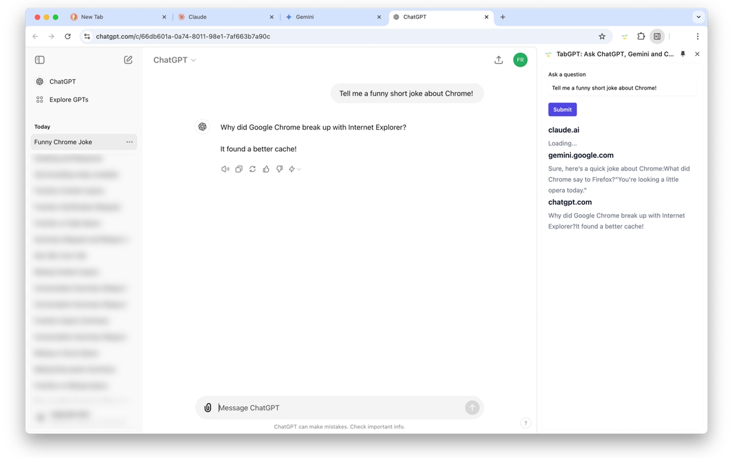733x458 pixels.
Task: Give thumbs down to the response
Action: click(x=279, y=169)
